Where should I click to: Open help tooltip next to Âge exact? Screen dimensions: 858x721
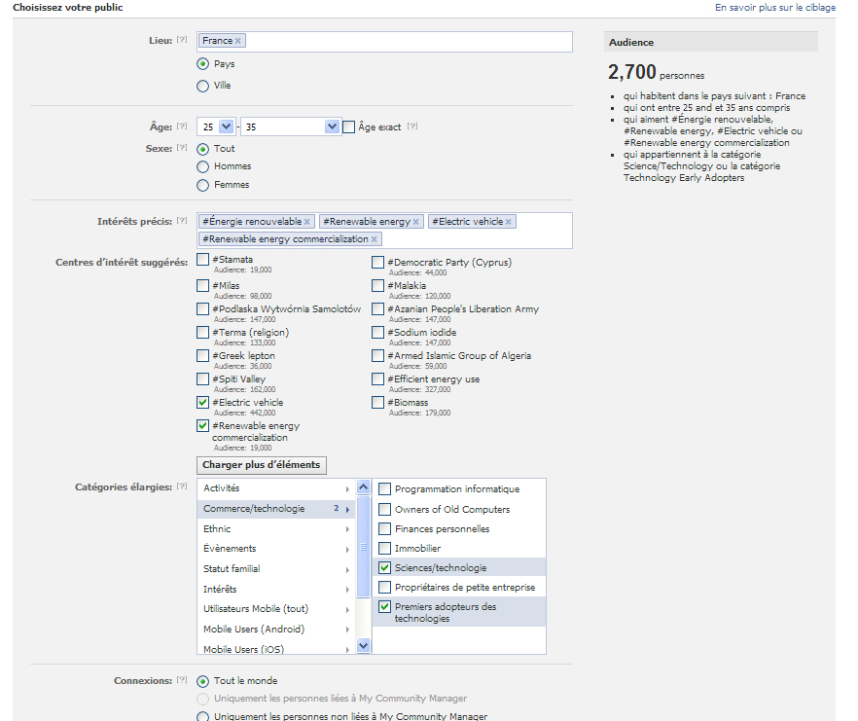click(412, 126)
